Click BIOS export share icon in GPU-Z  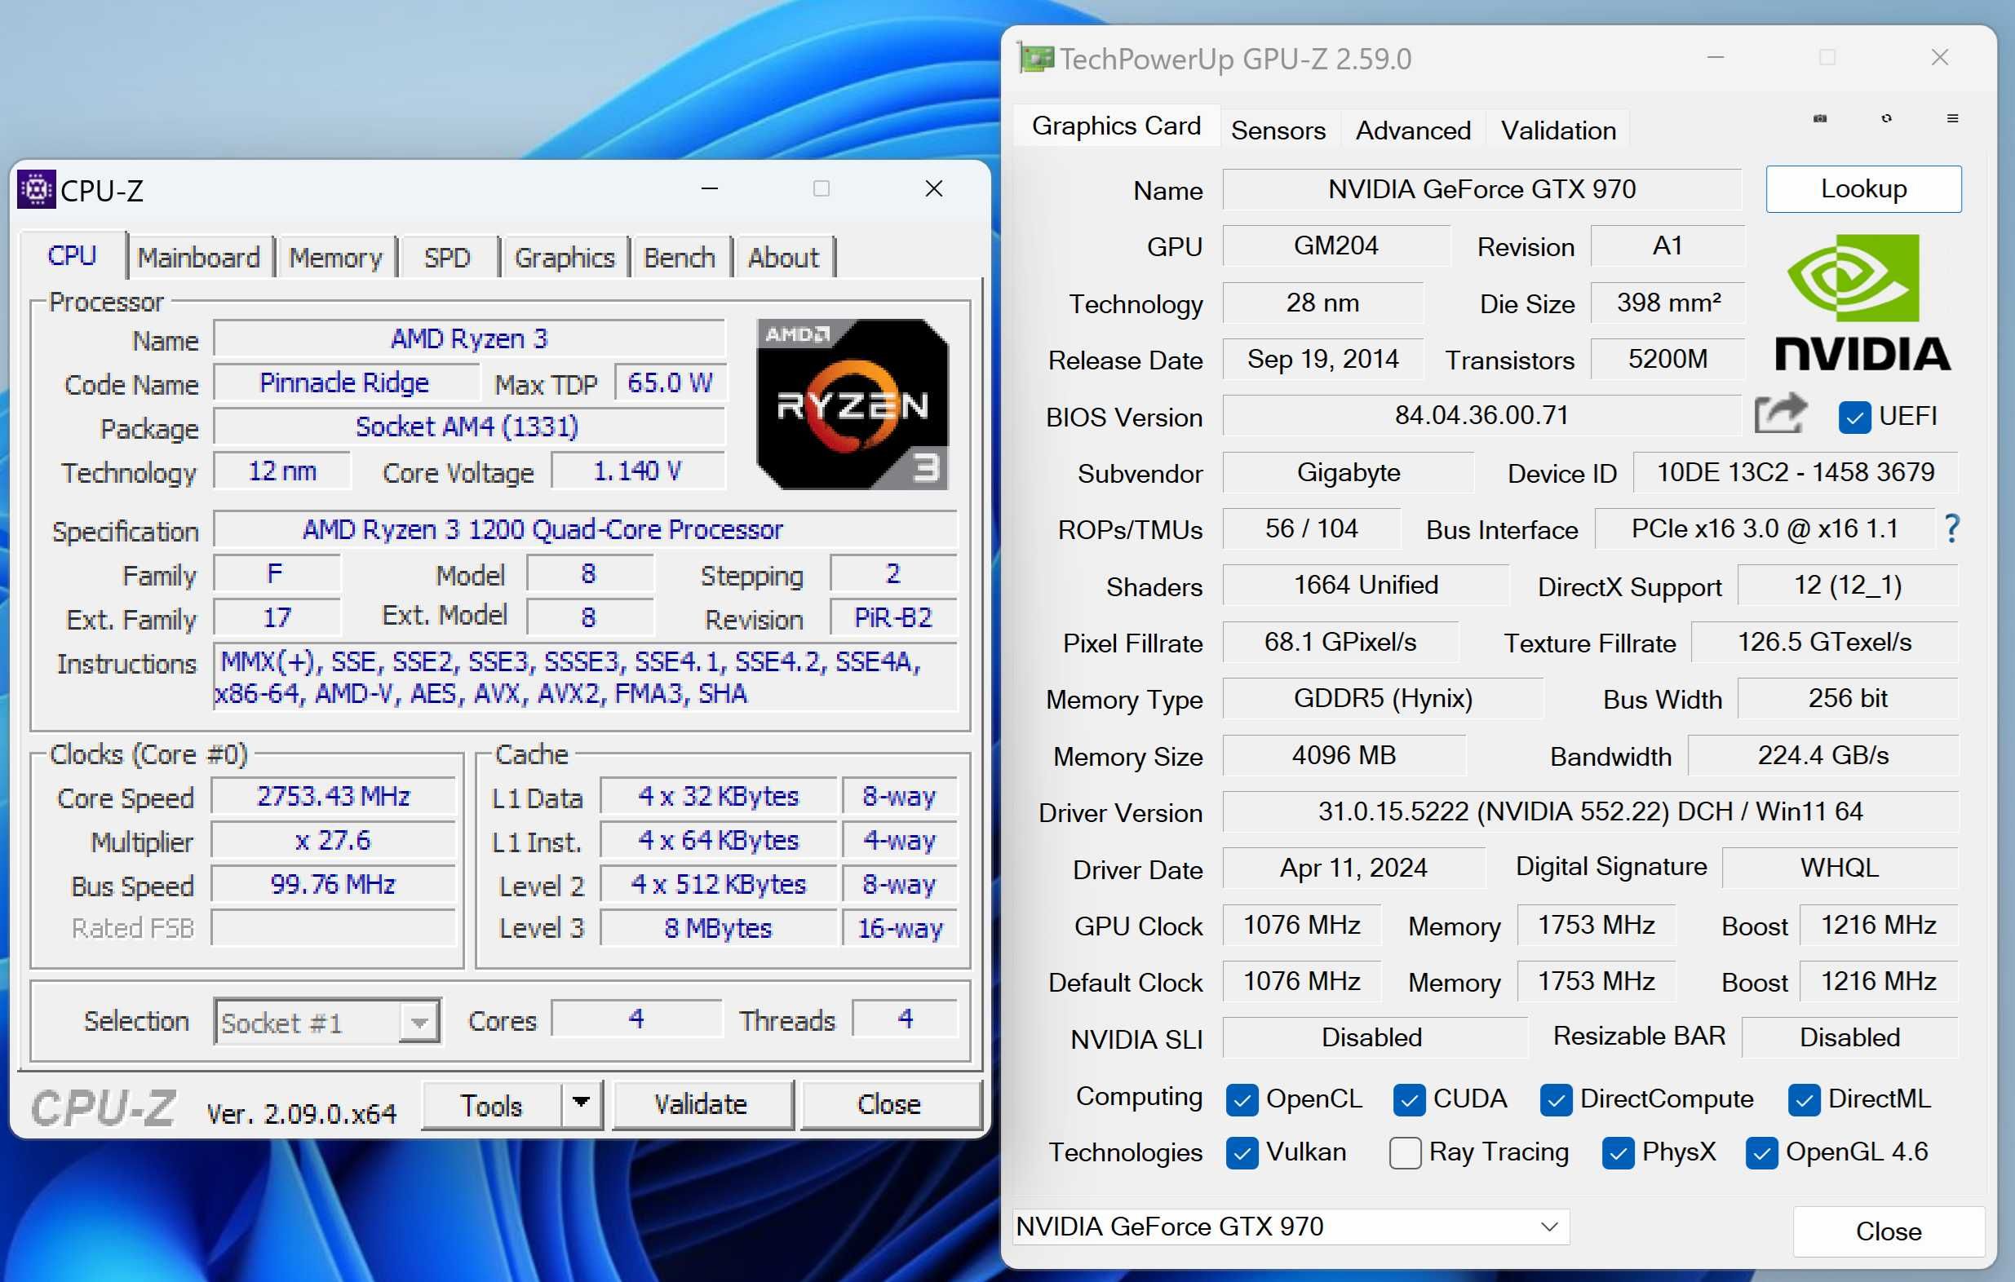[1781, 414]
